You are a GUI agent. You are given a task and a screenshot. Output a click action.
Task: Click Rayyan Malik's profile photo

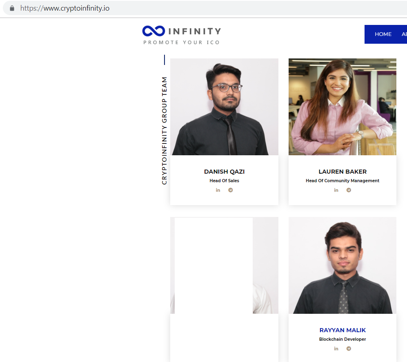[x=343, y=265]
